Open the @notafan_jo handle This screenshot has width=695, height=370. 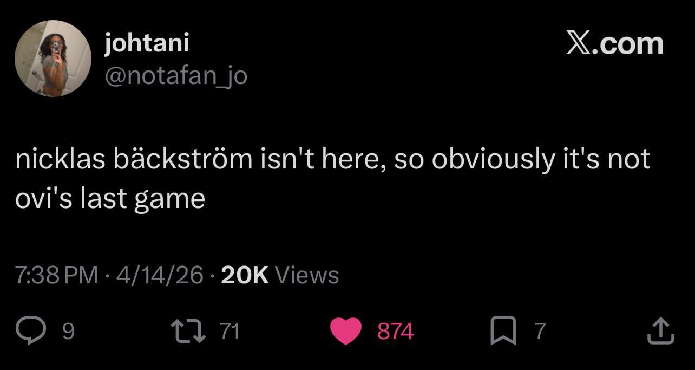click(x=176, y=76)
